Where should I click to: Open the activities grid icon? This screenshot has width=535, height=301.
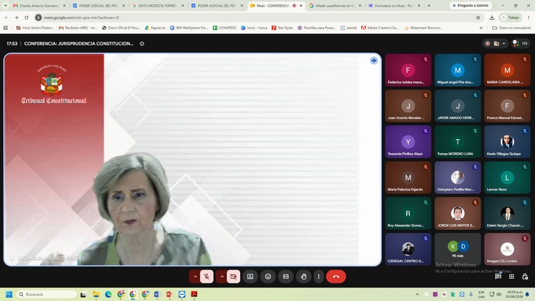(x=512, y=276)
